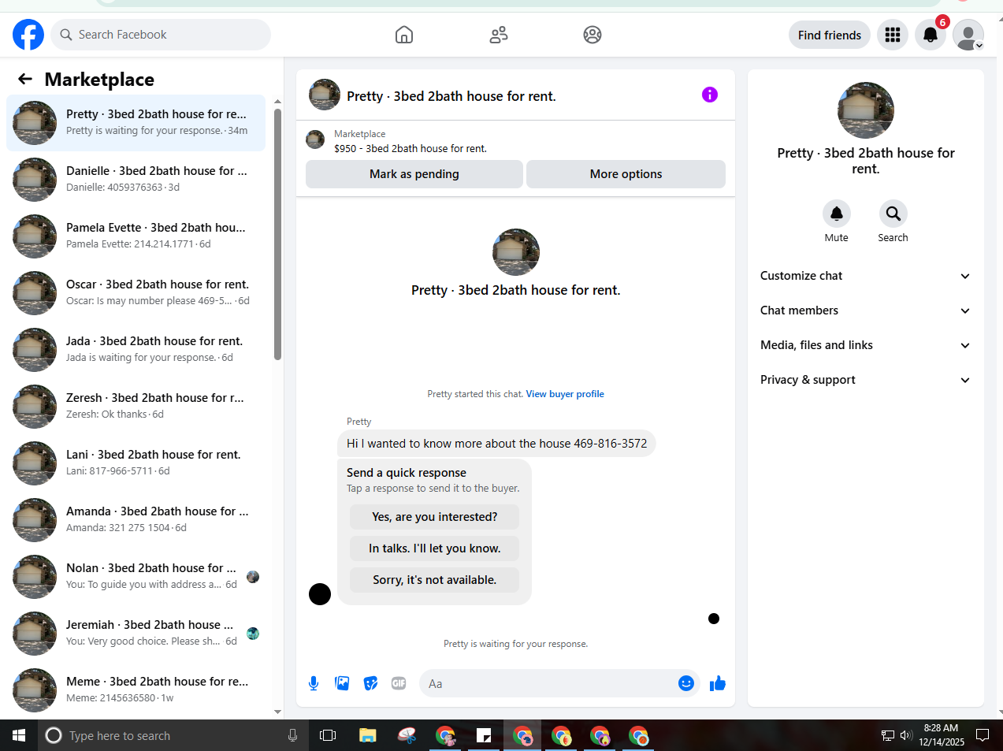
Task: Click the large house thumbnail in right panel
Action: point(865,110)
